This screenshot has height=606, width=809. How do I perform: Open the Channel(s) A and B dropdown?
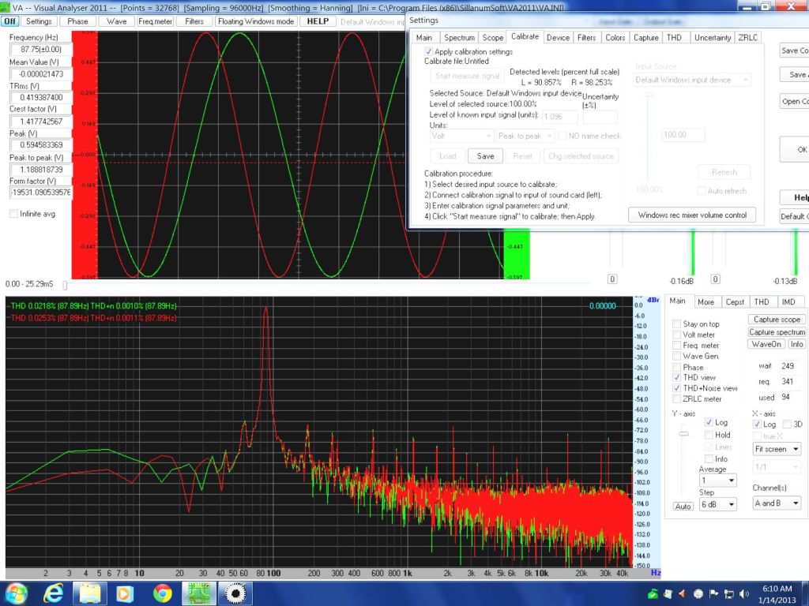(x=777, y=503)
